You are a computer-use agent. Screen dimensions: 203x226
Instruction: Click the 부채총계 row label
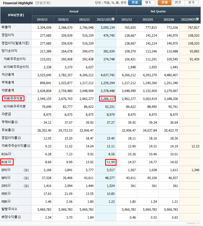[x=8, y=83]
